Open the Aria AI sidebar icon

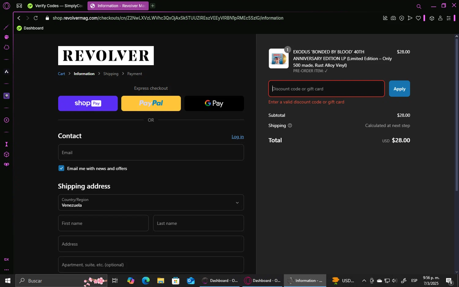tap(6, 72)
